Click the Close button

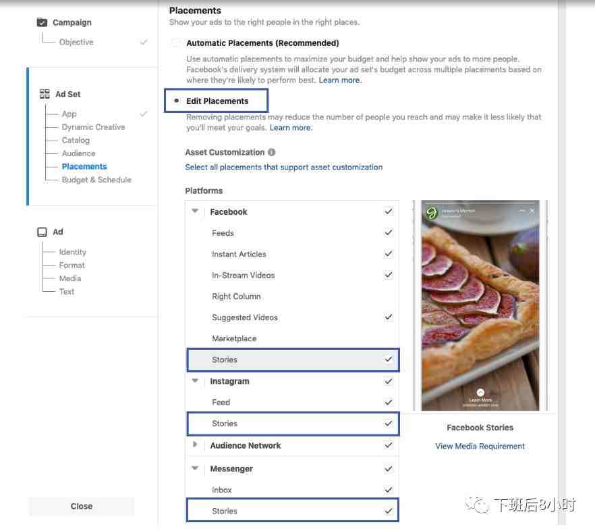[x=82, y=506]
